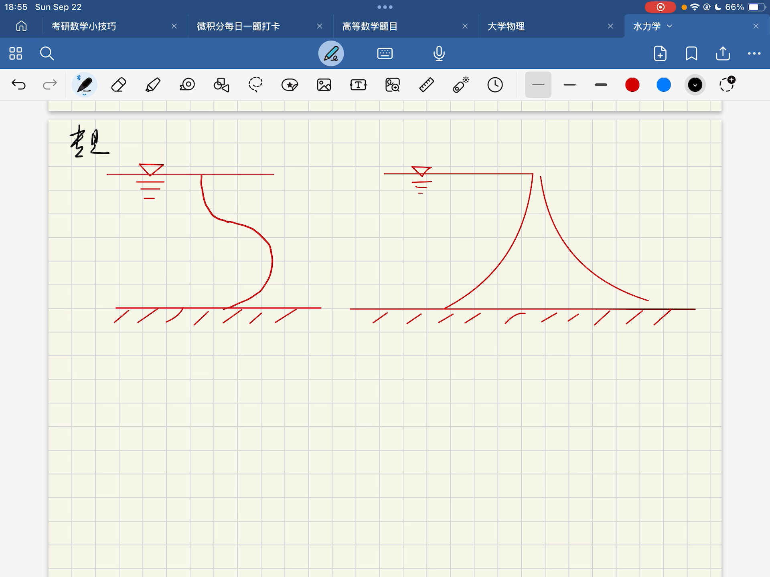Add a new page
Screen dimensions: 770x577
(660, 53)
